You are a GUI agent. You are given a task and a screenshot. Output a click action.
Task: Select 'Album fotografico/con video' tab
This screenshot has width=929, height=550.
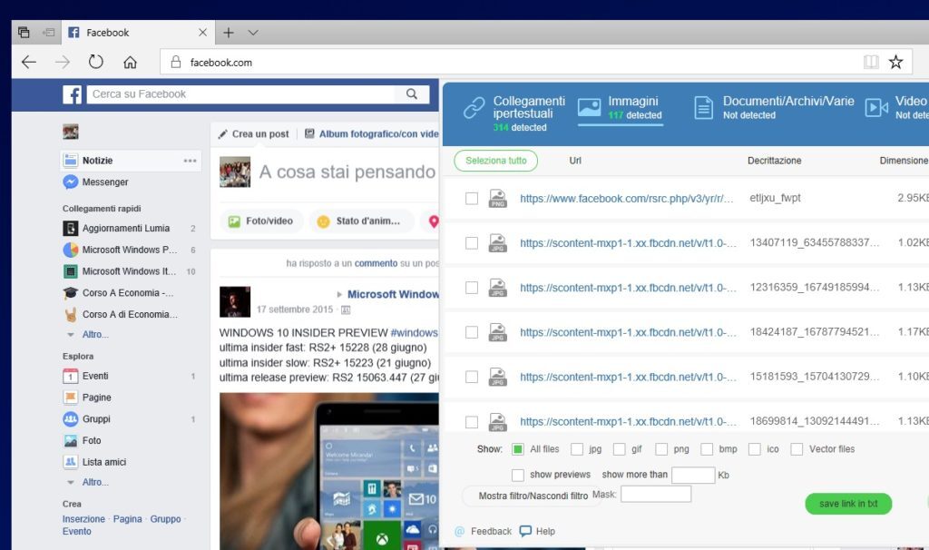[372, 134]
